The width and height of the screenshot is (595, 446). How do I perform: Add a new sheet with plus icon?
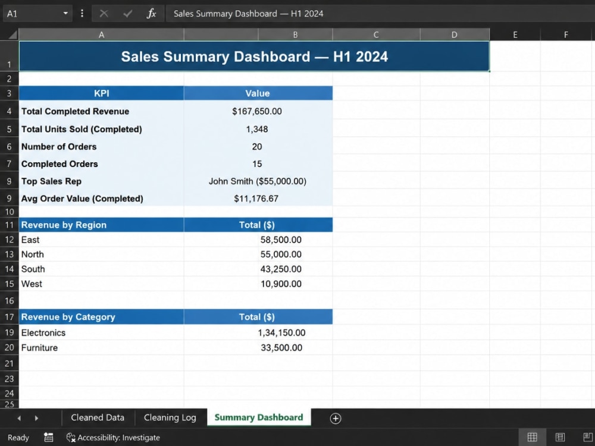[336, 418]
